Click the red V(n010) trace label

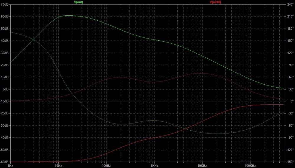[215, 2]
